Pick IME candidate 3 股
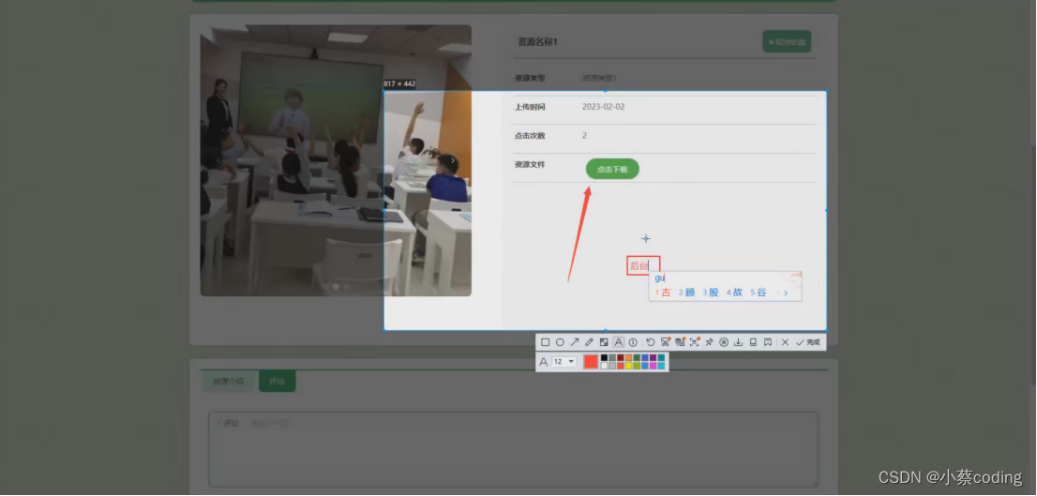The height and width of the screenshot is (496, 1037). tap(711, 293)
